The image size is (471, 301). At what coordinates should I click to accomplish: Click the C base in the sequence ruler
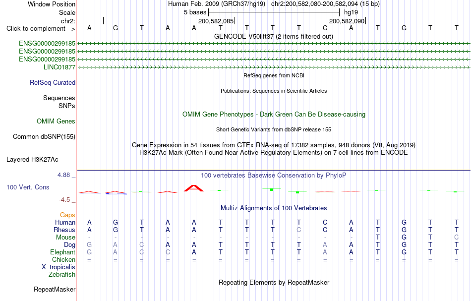point(325,28)
